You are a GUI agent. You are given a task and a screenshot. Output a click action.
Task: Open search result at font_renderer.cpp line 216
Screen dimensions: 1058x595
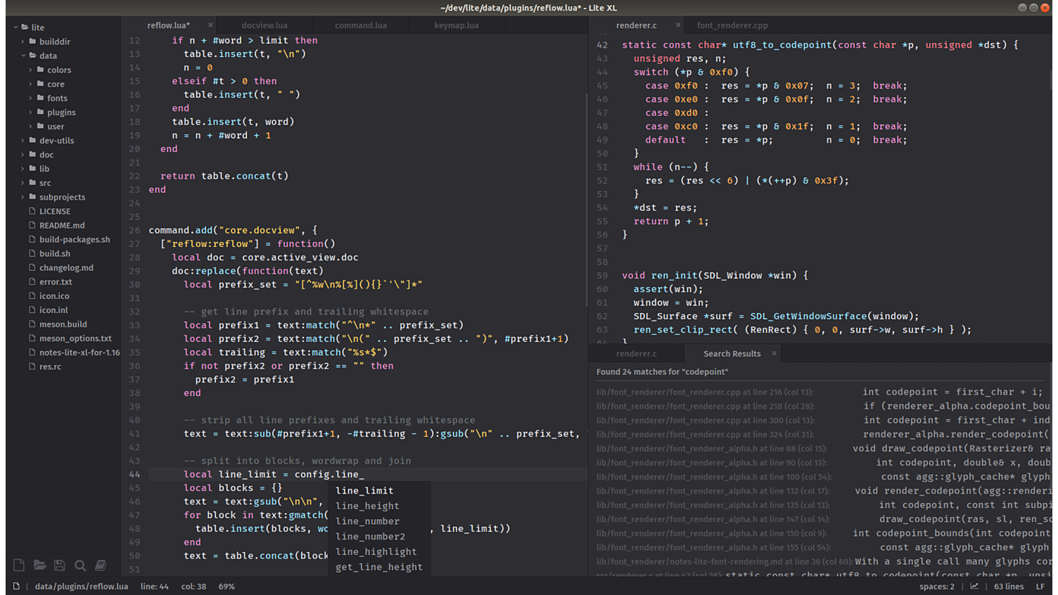click(705, 392)
